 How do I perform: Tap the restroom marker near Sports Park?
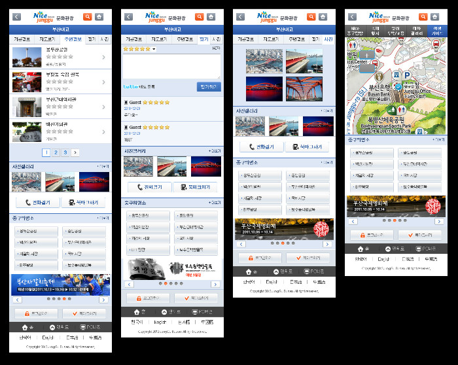pyautogui.click(x=402, y=110)
